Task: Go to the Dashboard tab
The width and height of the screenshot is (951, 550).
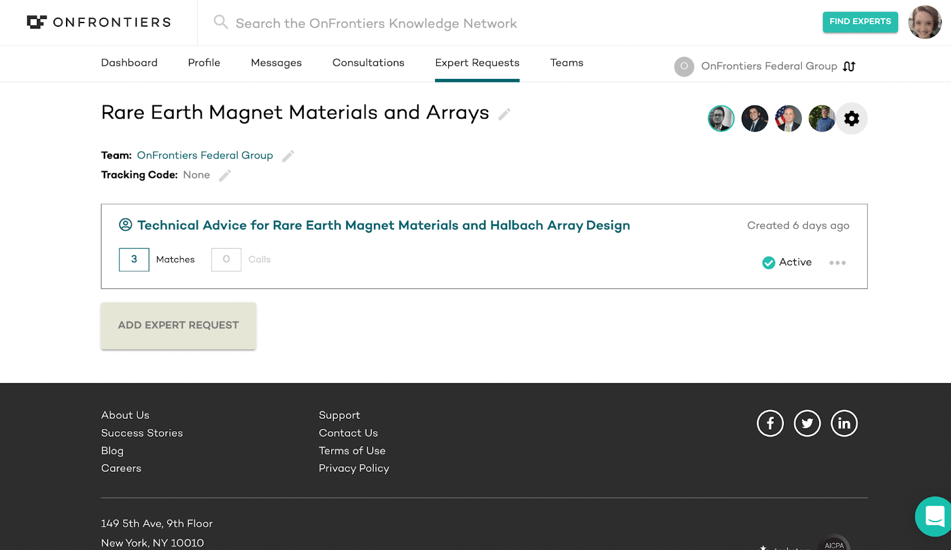Action: (129, 63)
